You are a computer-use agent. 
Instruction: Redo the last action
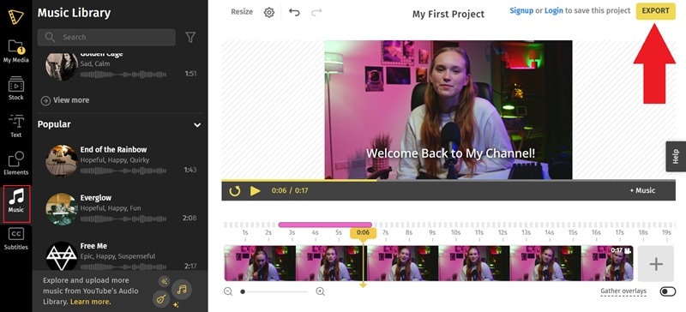pyautogui.click(x=316, y=12)
